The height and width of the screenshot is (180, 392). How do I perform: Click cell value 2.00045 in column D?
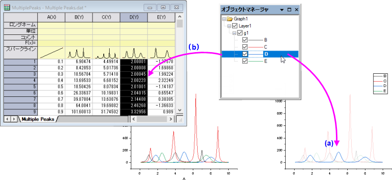click(134, 74)
